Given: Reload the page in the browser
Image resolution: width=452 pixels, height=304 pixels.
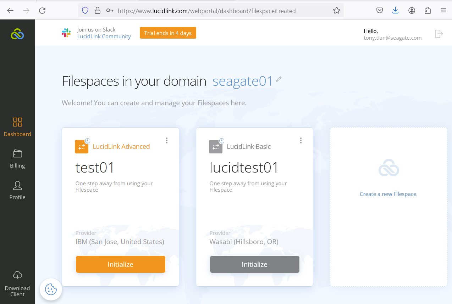Looking at the screenshot, I should 42,11.
